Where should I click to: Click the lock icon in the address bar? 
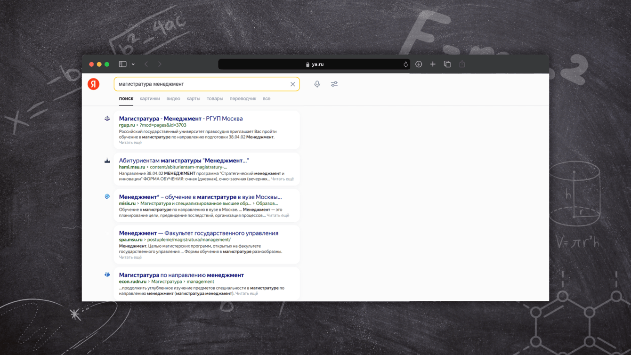pos(307,65)
